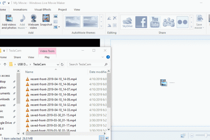The width and height of the screenshot is (210, 140).
Task: Open the Add music button
Action: [22, 22]
